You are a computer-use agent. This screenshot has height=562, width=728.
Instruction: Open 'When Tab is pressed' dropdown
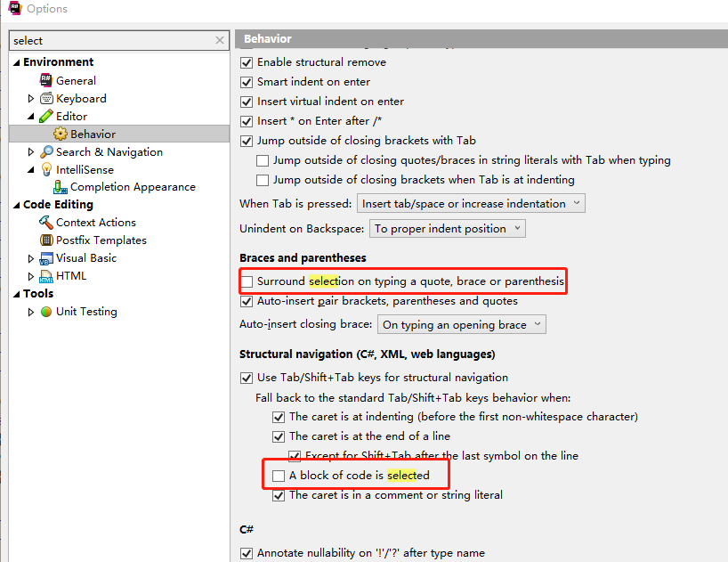click(470, 204)
